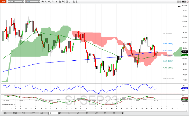Click the left arrow near price axis
189x116 pixels.
click(x=179, y=6)
